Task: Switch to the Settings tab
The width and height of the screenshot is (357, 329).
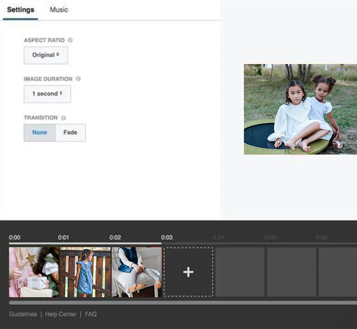Action: (x=20, y=10)
